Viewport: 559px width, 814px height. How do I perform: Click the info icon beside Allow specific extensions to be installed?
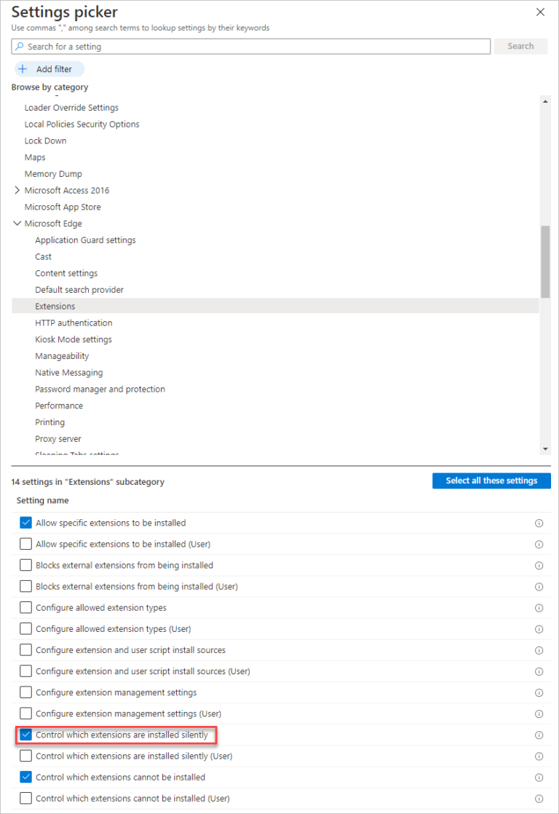(539, 523)
